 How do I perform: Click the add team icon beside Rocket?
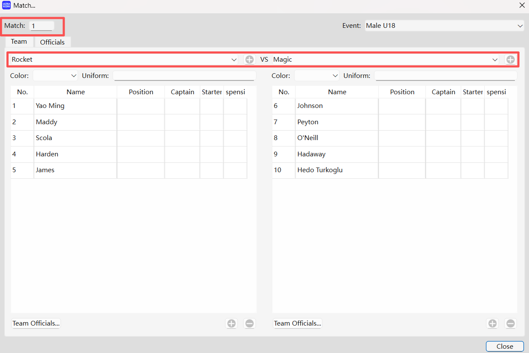click(249, 60)
